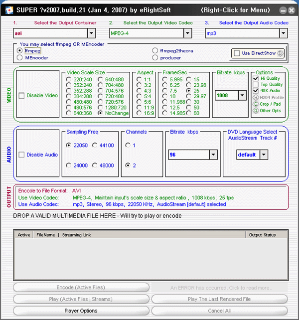
Task: Click Play (Active Files | Streams) button
Action: tap(81, 299)
